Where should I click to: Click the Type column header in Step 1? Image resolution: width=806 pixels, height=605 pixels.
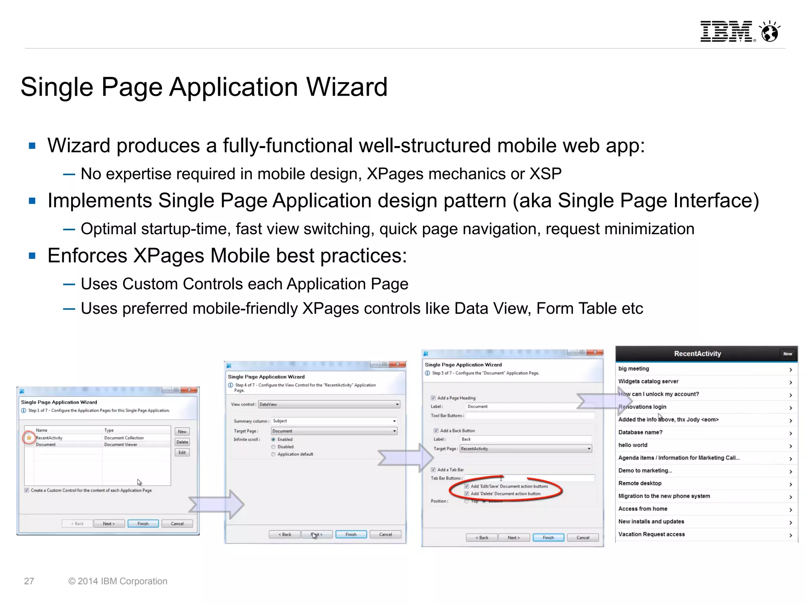(x=109, y=430)
